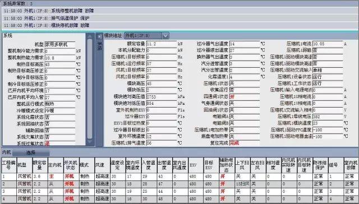Click the 室内机故障 column header

[x=351, y=165]
